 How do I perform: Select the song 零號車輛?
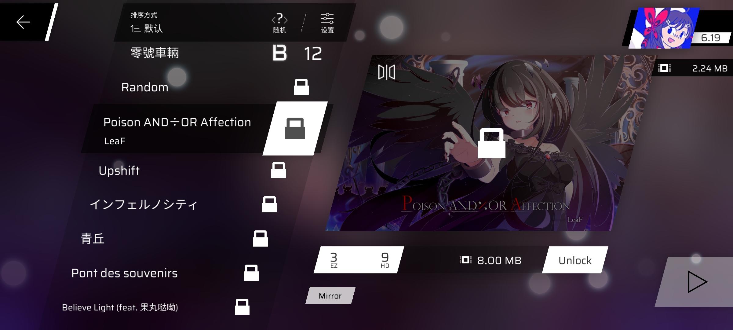(x=155, y=53)
